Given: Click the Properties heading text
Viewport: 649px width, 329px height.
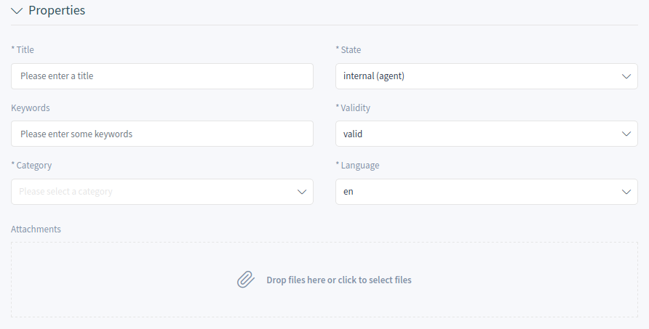Looking at the screenshot, I should [x=57, y=10].
